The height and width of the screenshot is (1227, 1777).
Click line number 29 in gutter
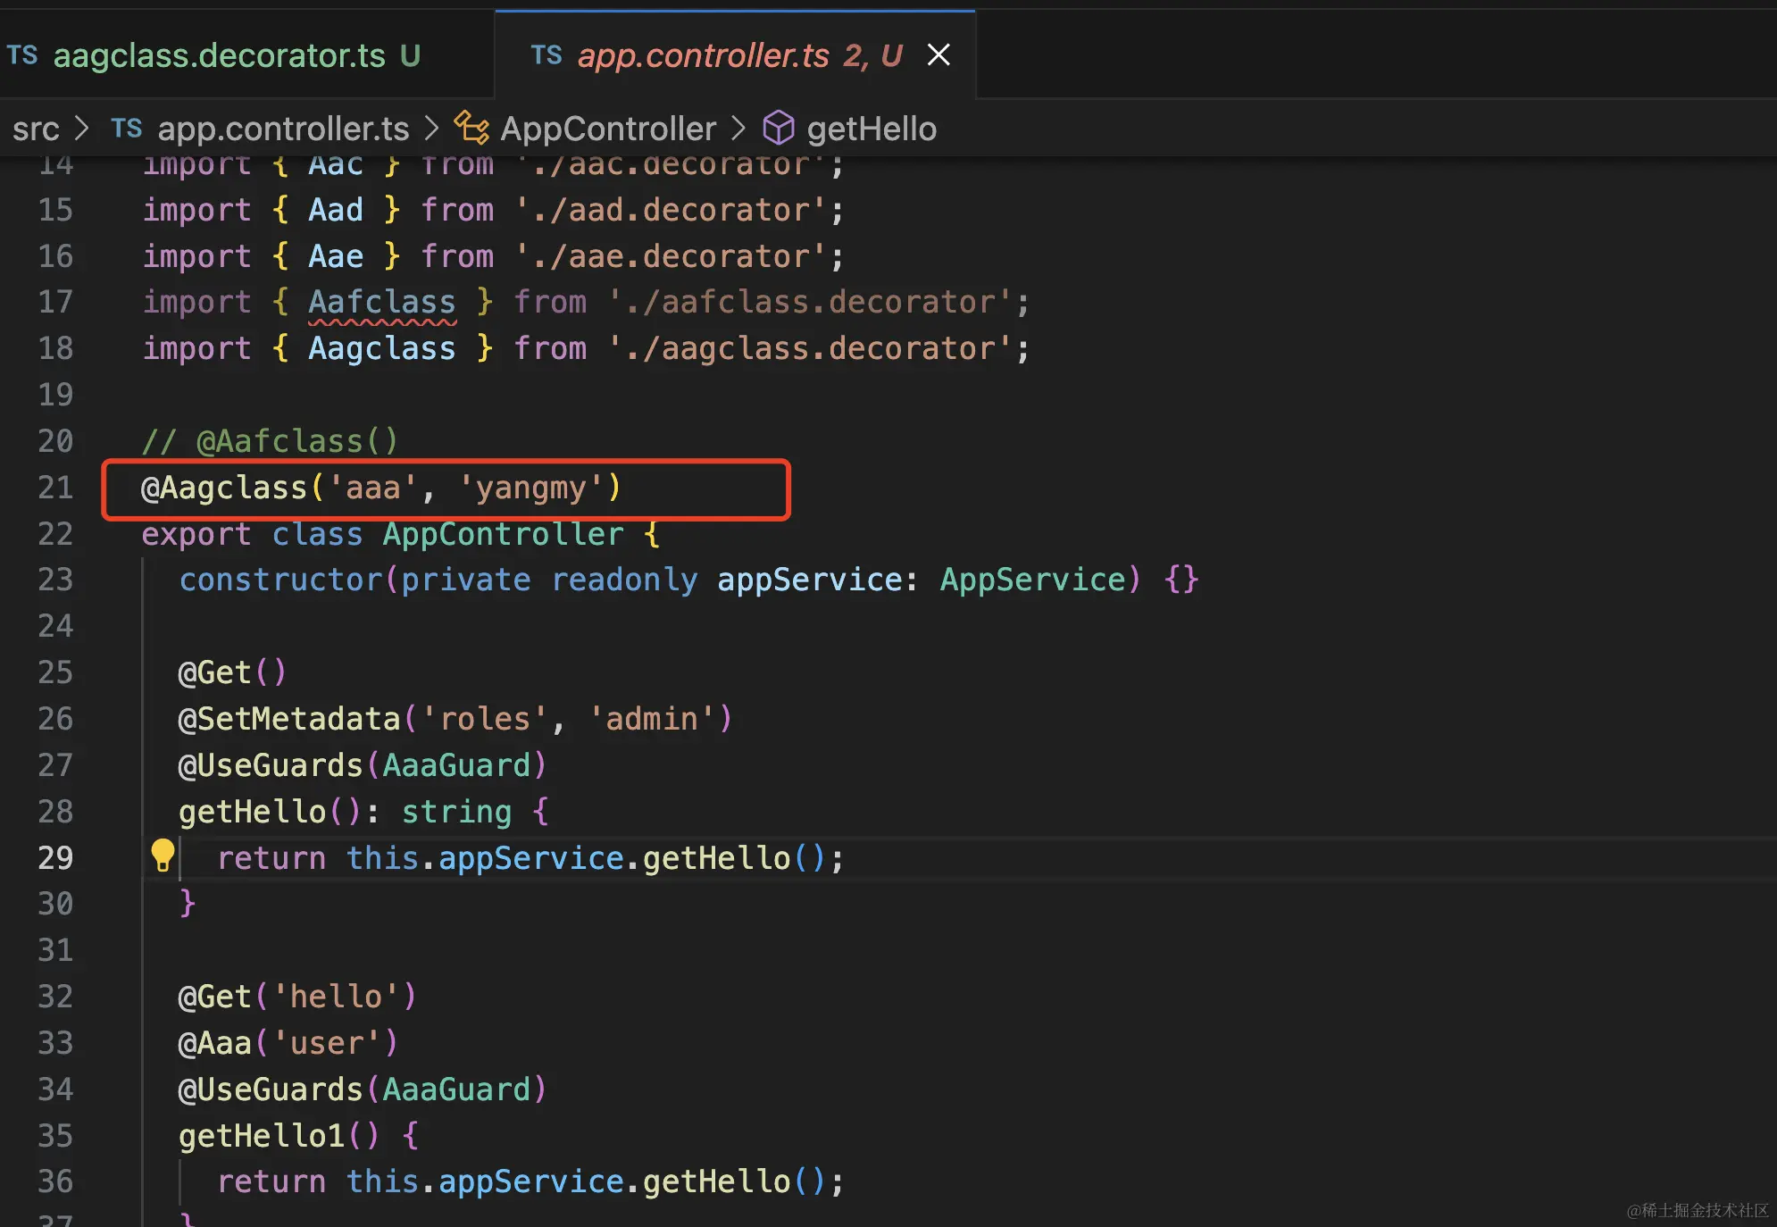tap(55, 857)
